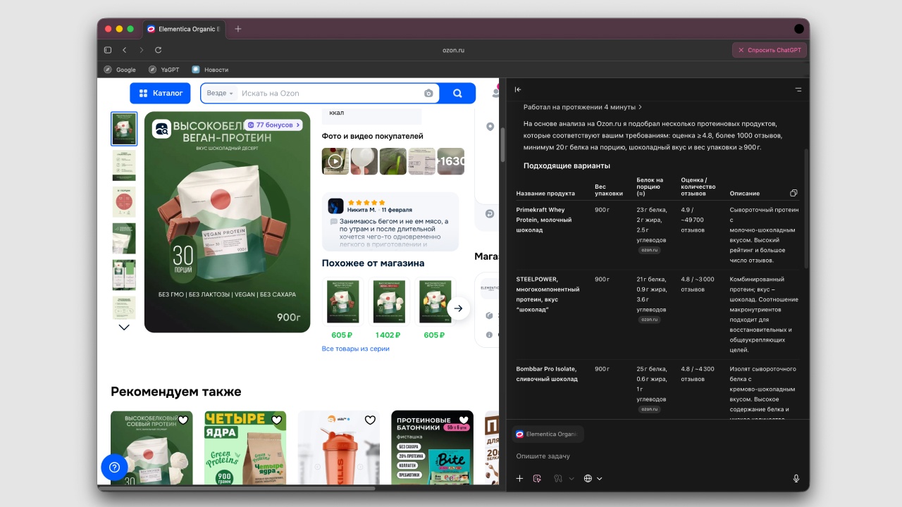Click the location pin icon
Viewport: 902px width, 507px height.
tap(490, 127)
